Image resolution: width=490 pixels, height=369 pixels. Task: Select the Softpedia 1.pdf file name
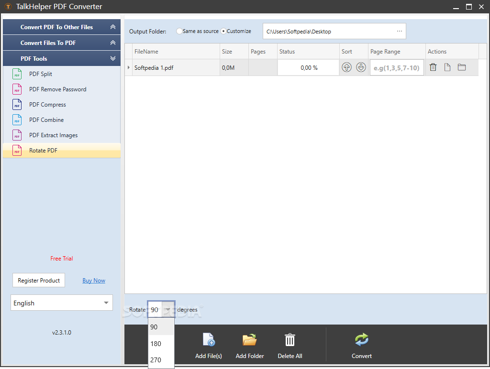pos(154,68)
